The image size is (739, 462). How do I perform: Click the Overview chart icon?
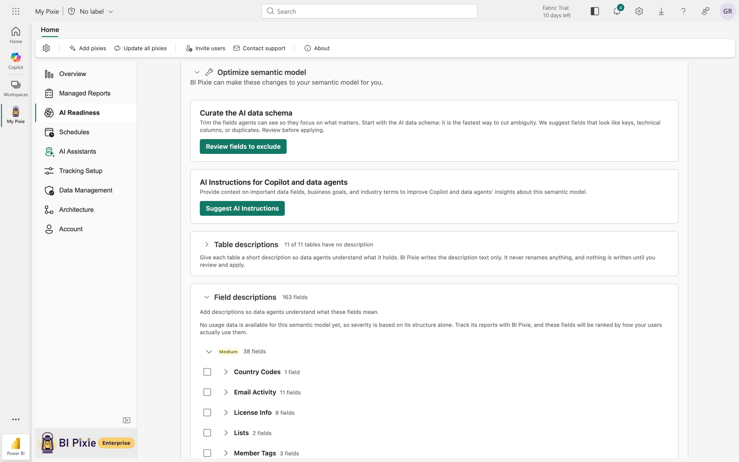pyautogui.click(x=49, y=74)
